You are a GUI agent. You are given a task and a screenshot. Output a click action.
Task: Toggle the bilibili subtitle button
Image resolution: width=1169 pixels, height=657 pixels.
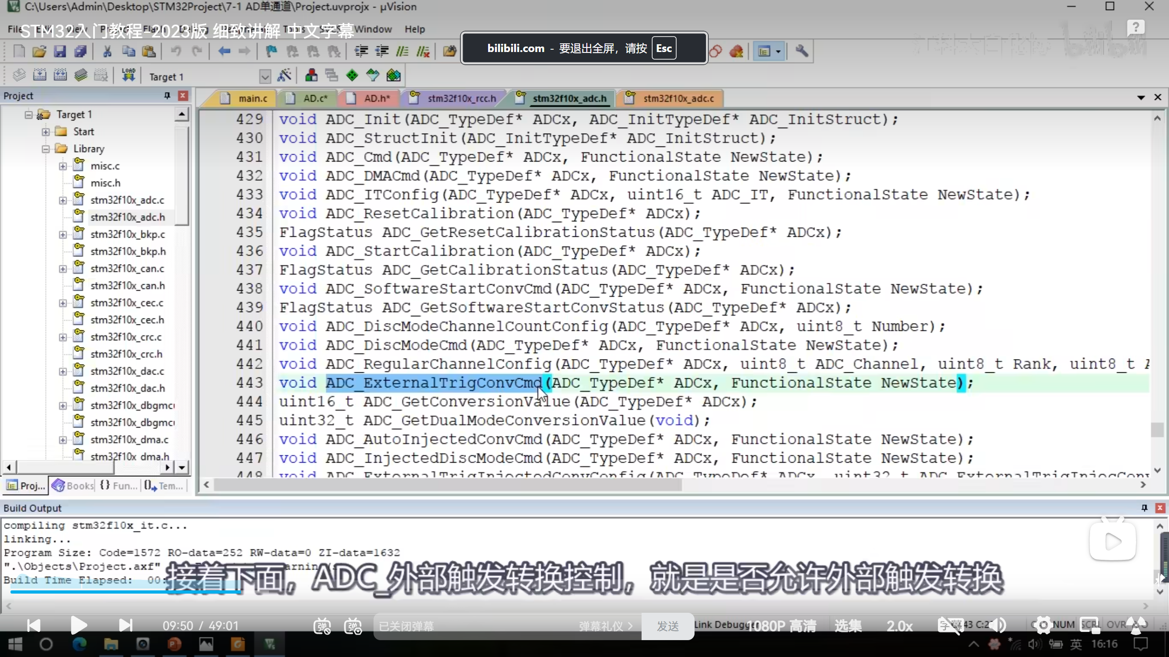[950, 626]
